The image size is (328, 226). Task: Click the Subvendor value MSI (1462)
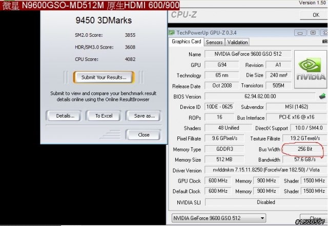click(x=296, y=107)
